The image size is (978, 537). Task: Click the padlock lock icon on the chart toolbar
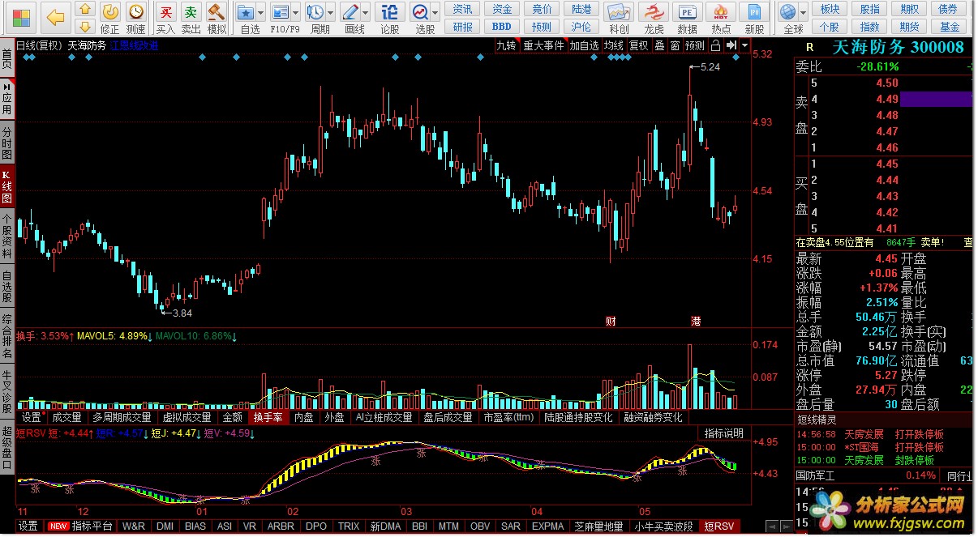pyautogui.click(x=716, y=45)
